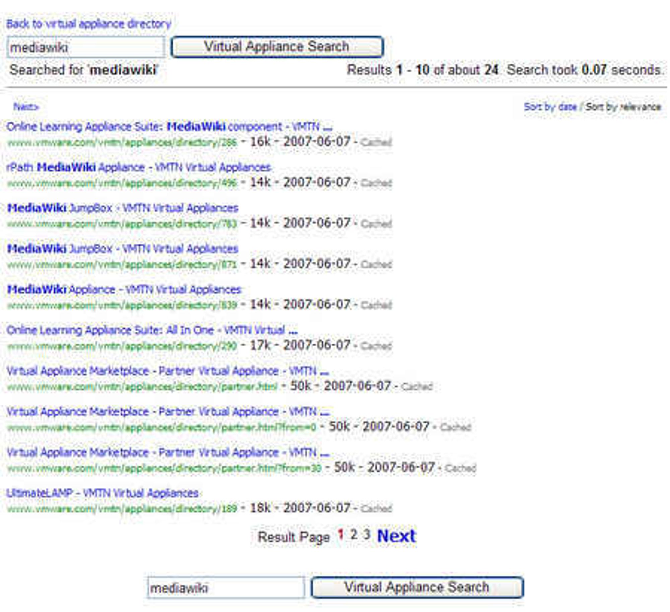Open Cached copy of MediaWiki component result
The image size is (670, 612).
click(x=376, y=142)
